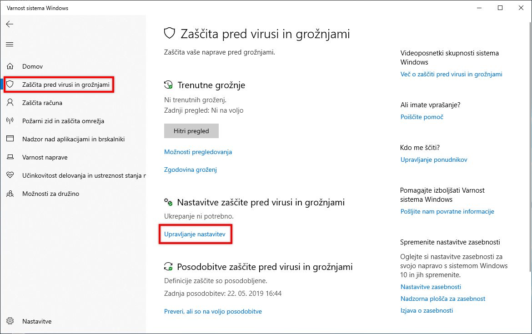Click the Hitri pregled button
Screen dimensions: 532x334
[191, 131]
